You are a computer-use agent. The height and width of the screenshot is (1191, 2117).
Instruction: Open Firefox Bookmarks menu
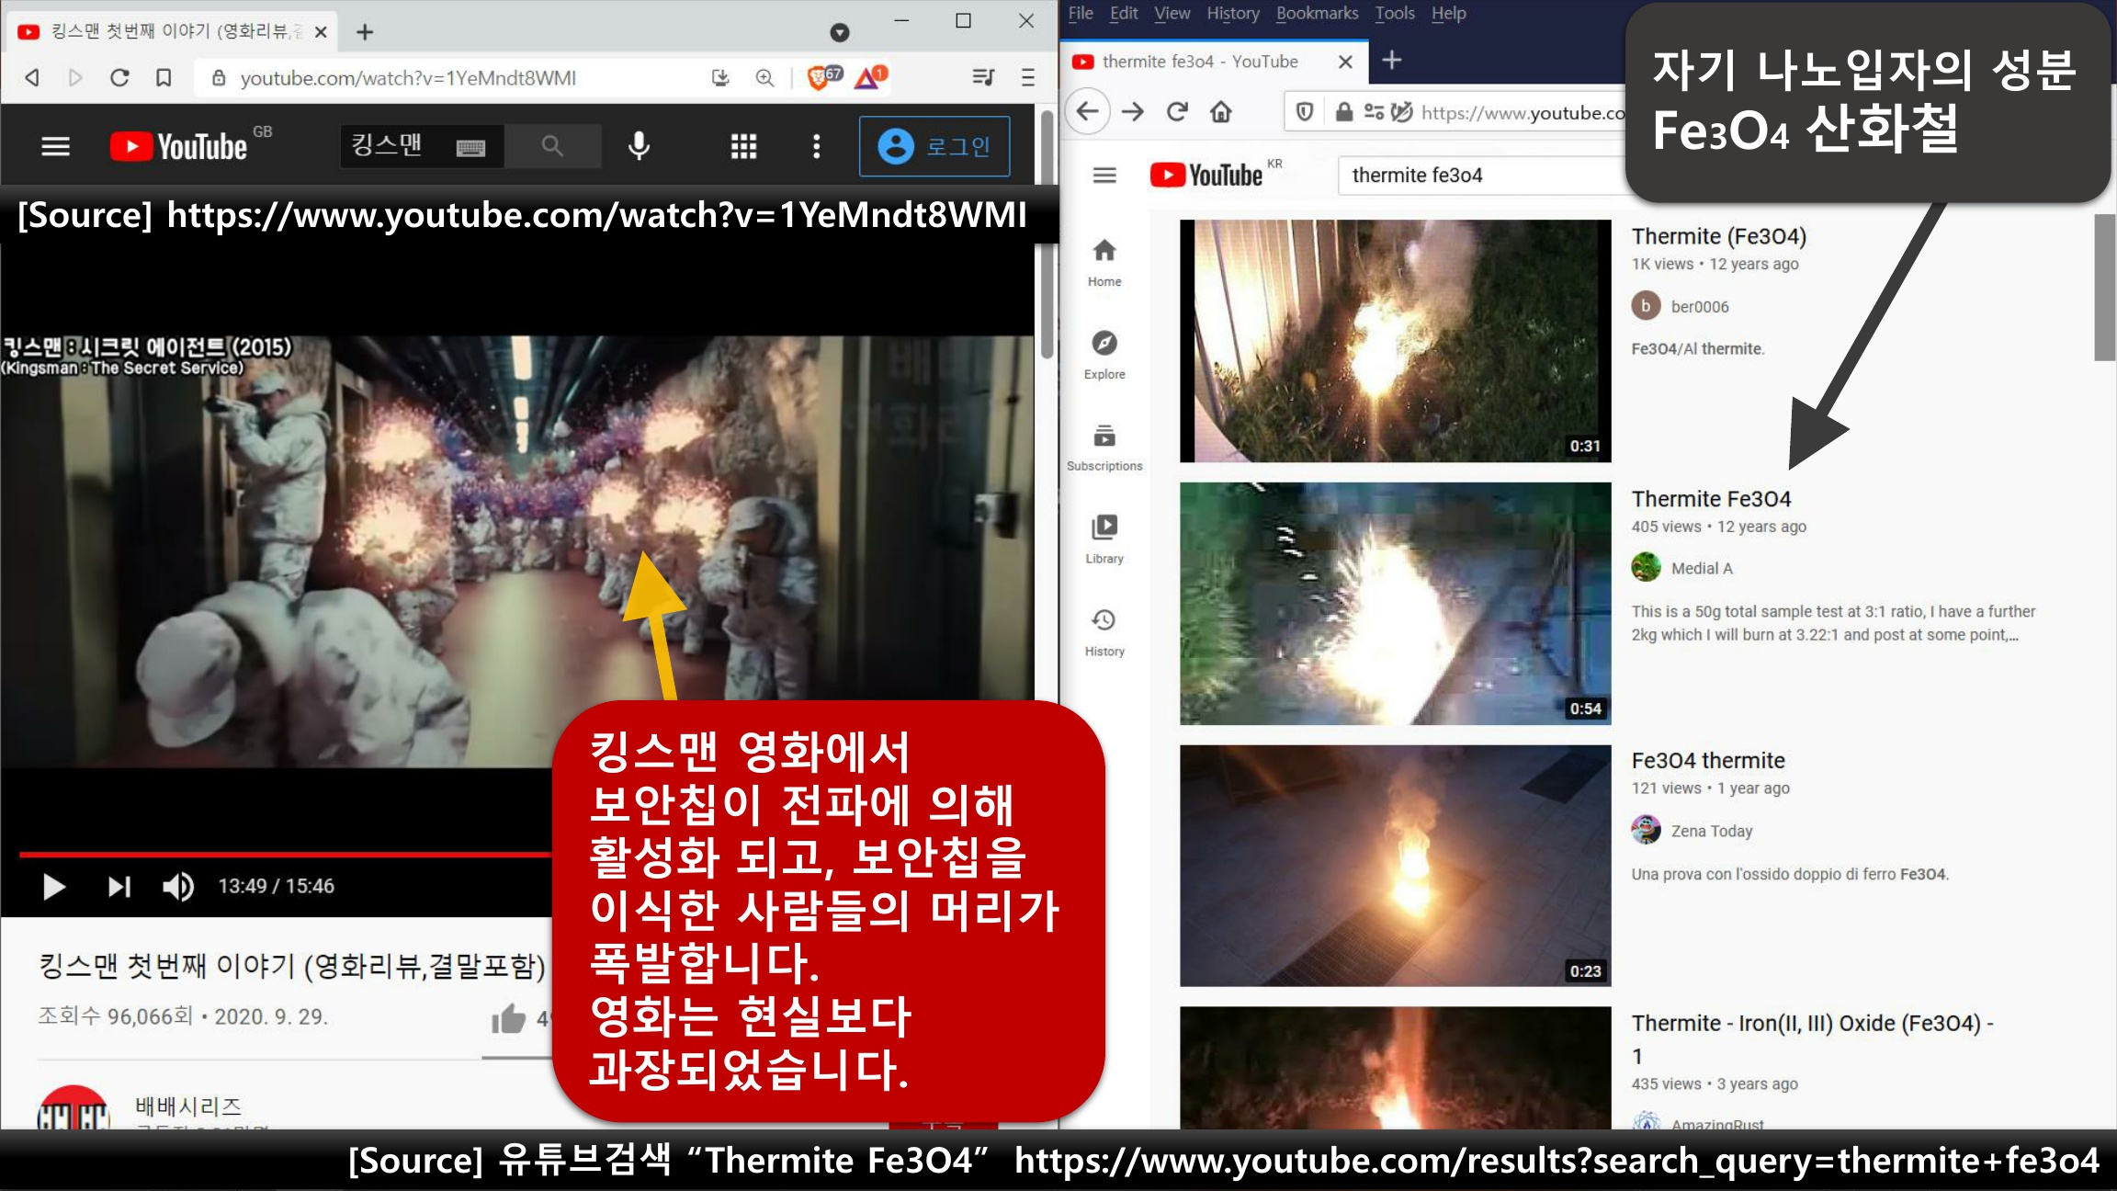click(x=1317, y=13)
